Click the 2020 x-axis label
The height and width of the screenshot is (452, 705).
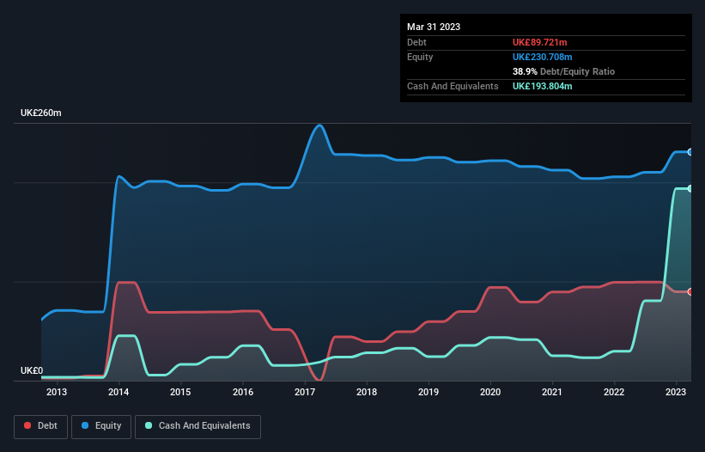coord(490,392)
